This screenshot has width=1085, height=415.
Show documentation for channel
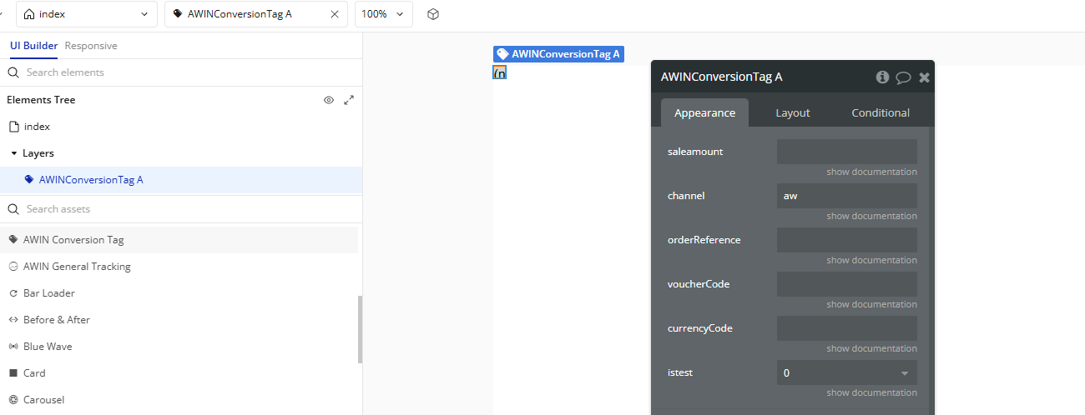pos(871,216)
